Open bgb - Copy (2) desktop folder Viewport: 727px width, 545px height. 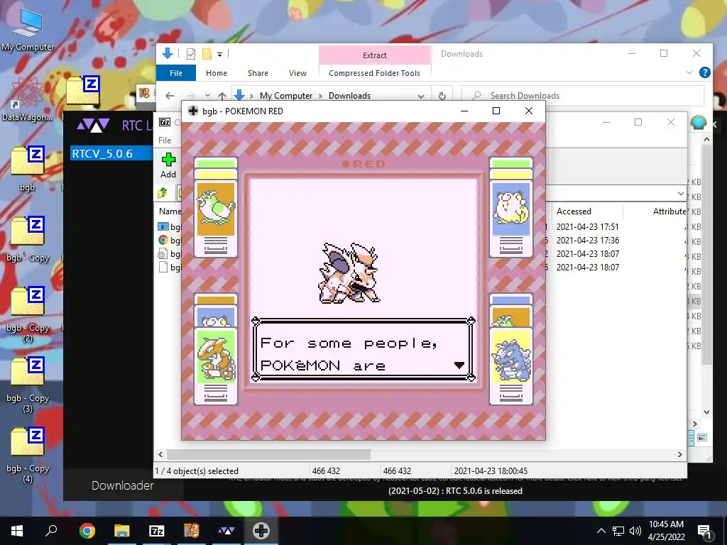(28, 314)
